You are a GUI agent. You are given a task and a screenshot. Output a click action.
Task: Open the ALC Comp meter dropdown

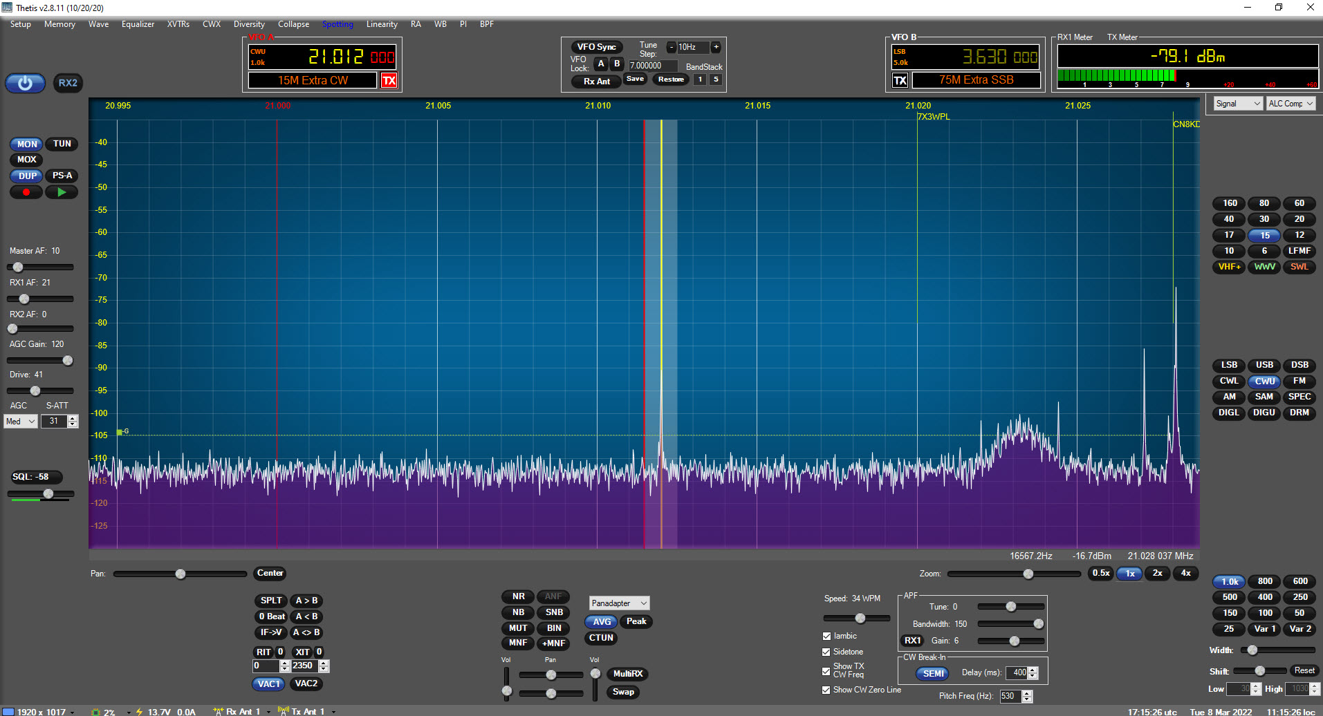pyautogui.click(x=1290, y=104)
